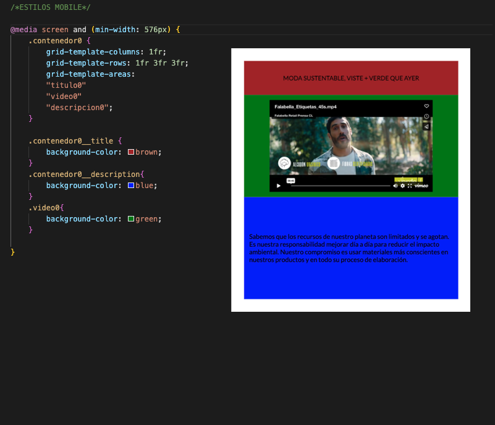Play the Vimeo video
Screen dimensions: 495x425
pos(279,186)
